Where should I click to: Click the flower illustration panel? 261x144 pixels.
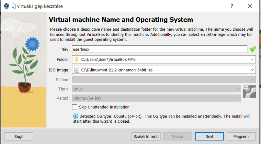coord(23,70)
